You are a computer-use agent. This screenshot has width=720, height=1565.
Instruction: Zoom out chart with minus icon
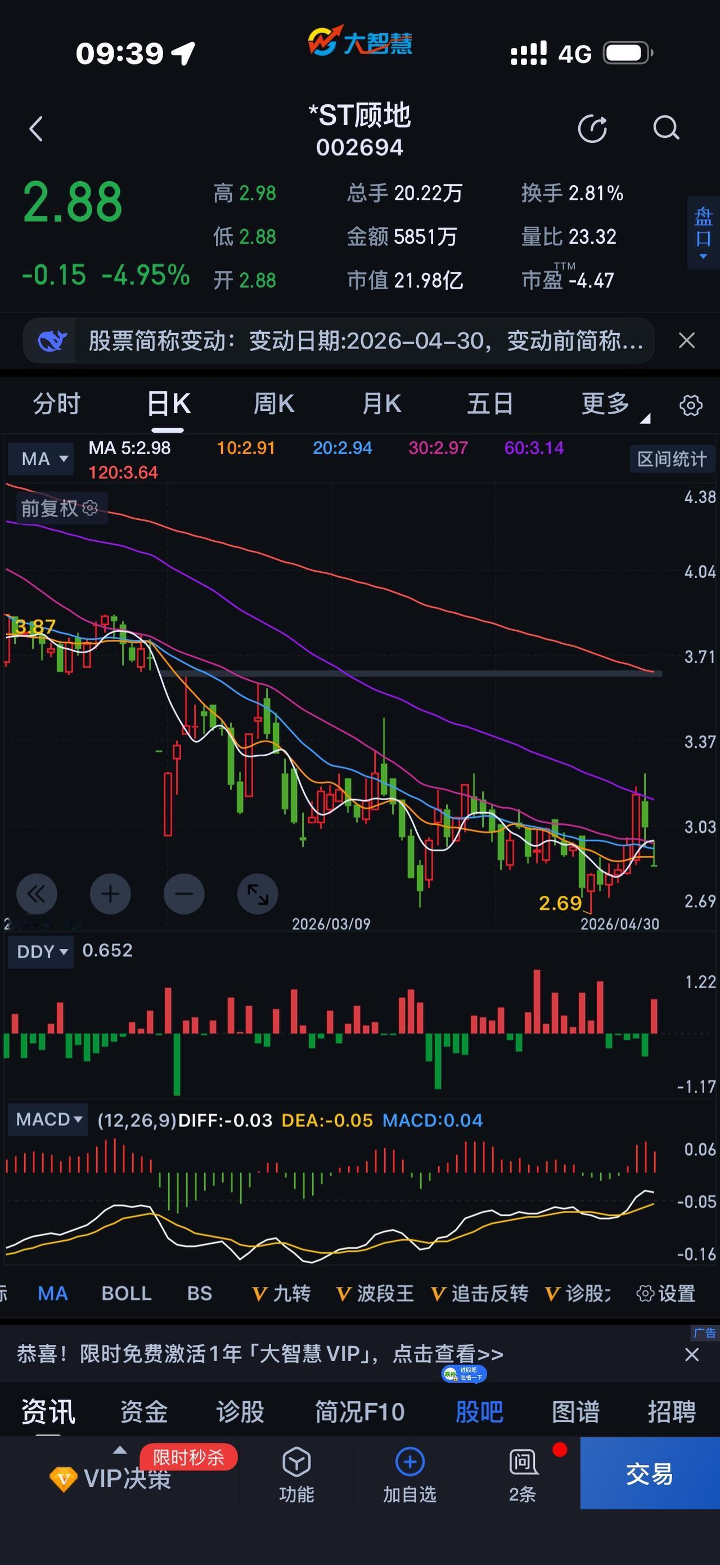[184, 894]
